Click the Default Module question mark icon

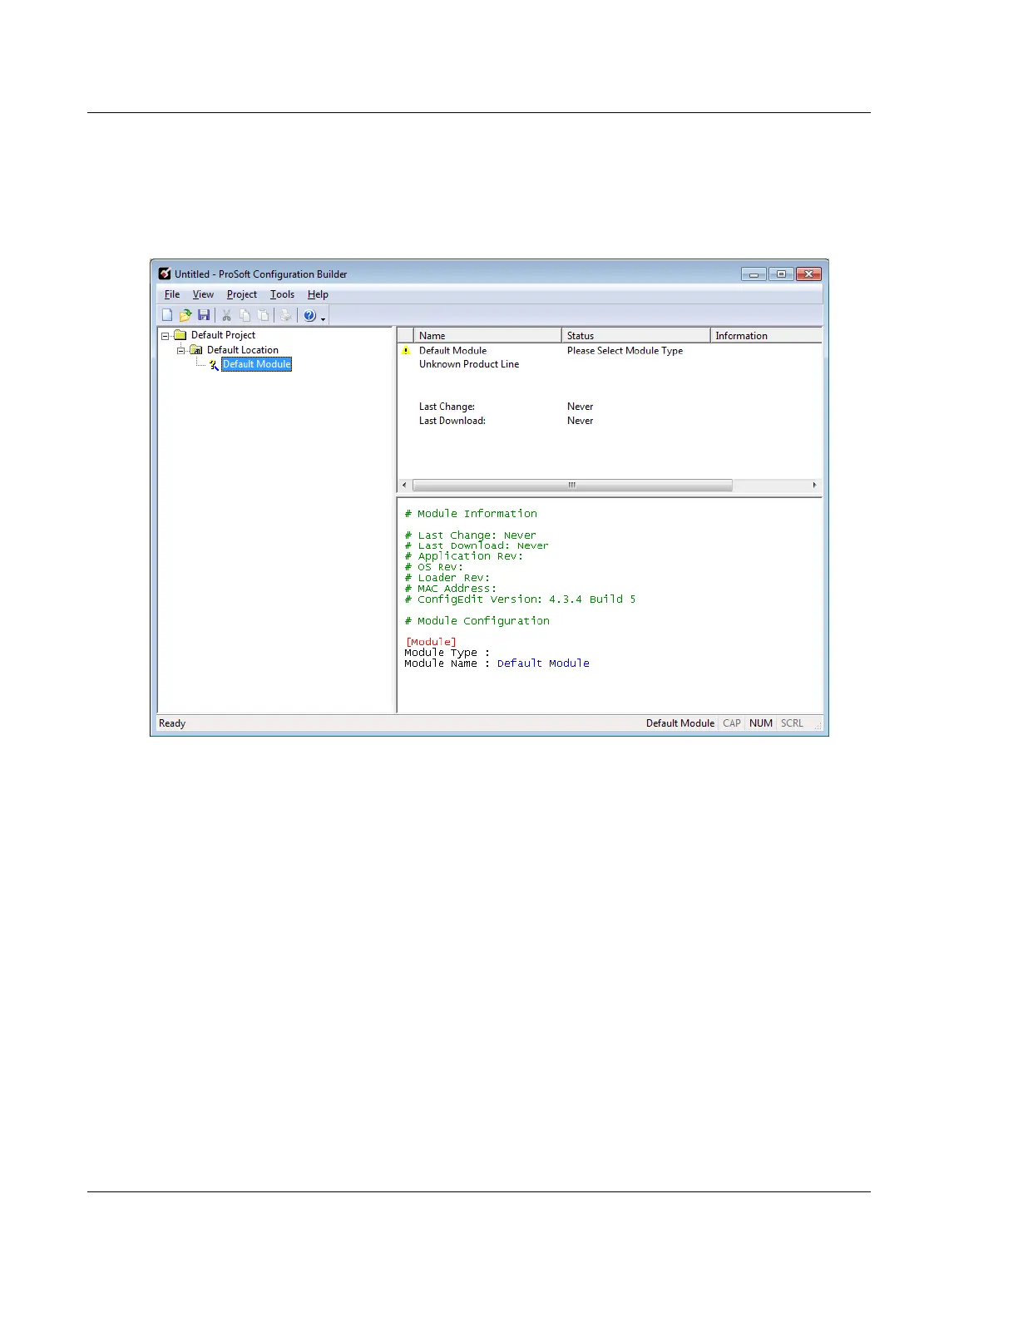click(214, 364)
